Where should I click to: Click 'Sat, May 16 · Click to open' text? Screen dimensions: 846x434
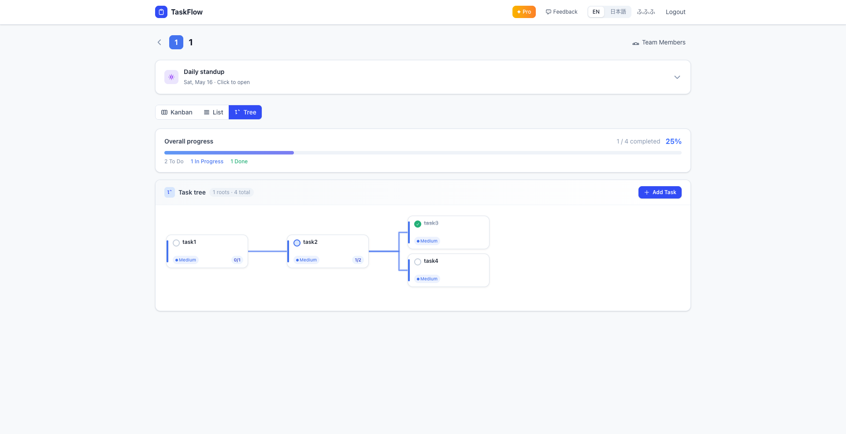pos(217,82)
